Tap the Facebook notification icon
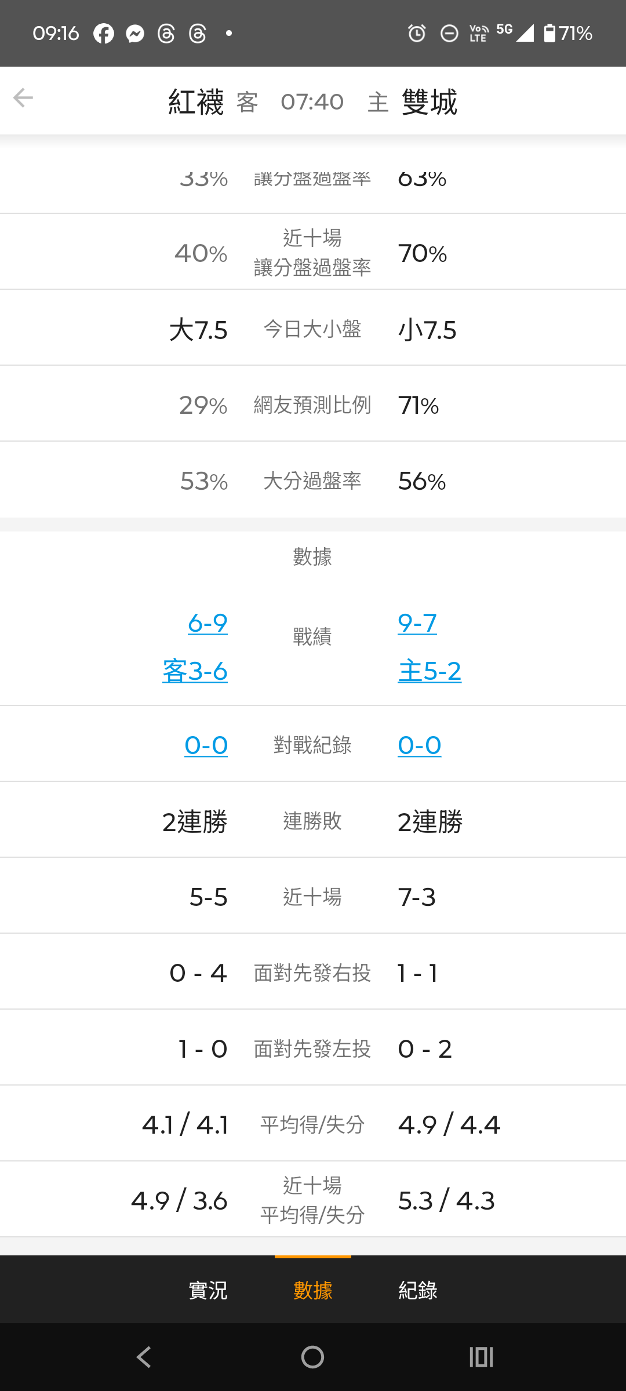The width and height of the screenshot is (626, 1391). 104,34
